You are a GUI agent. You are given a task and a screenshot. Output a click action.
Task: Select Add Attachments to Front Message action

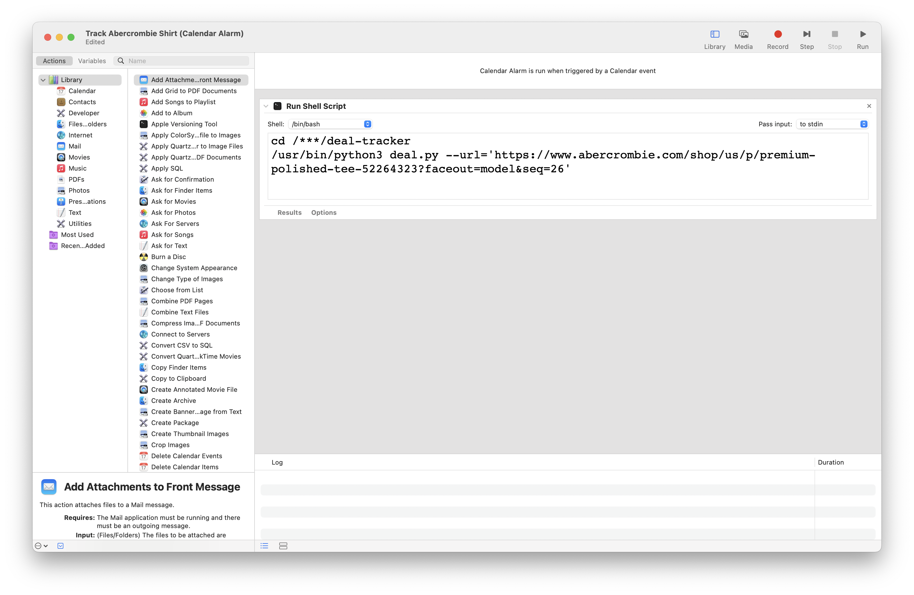[x=191, y=80]
